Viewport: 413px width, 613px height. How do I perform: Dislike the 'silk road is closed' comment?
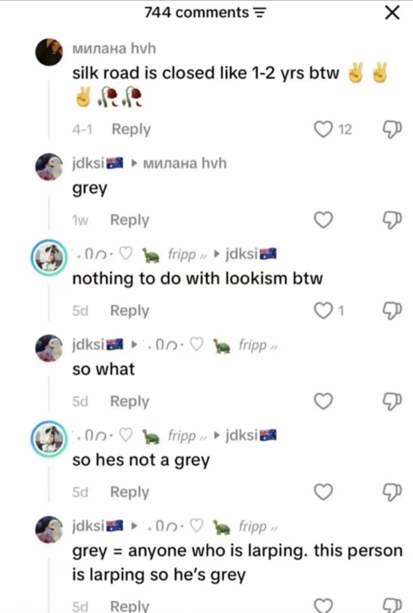pos(392,129)
